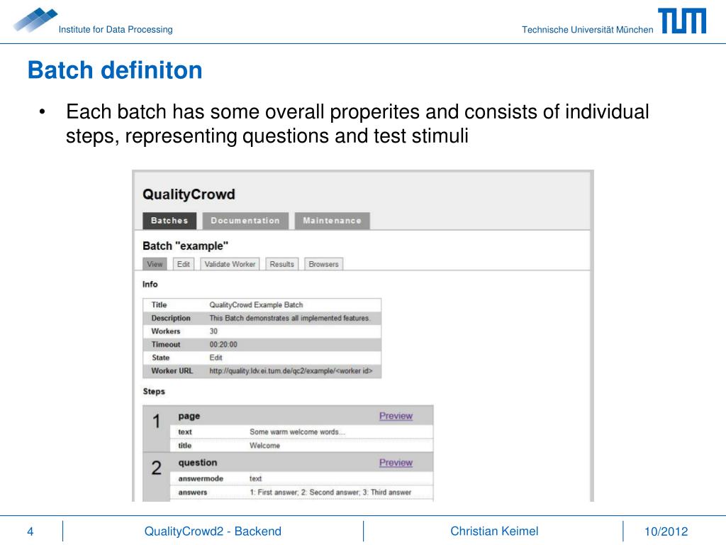Click the Timeout value 00:20:00
This screenshot has height=545, width=726.
223,345
